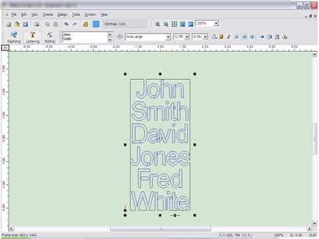Viewport: 319px width, 239px height.
Task: Click the grey icon left of font dropdown
Action: (x=120, y=37)
